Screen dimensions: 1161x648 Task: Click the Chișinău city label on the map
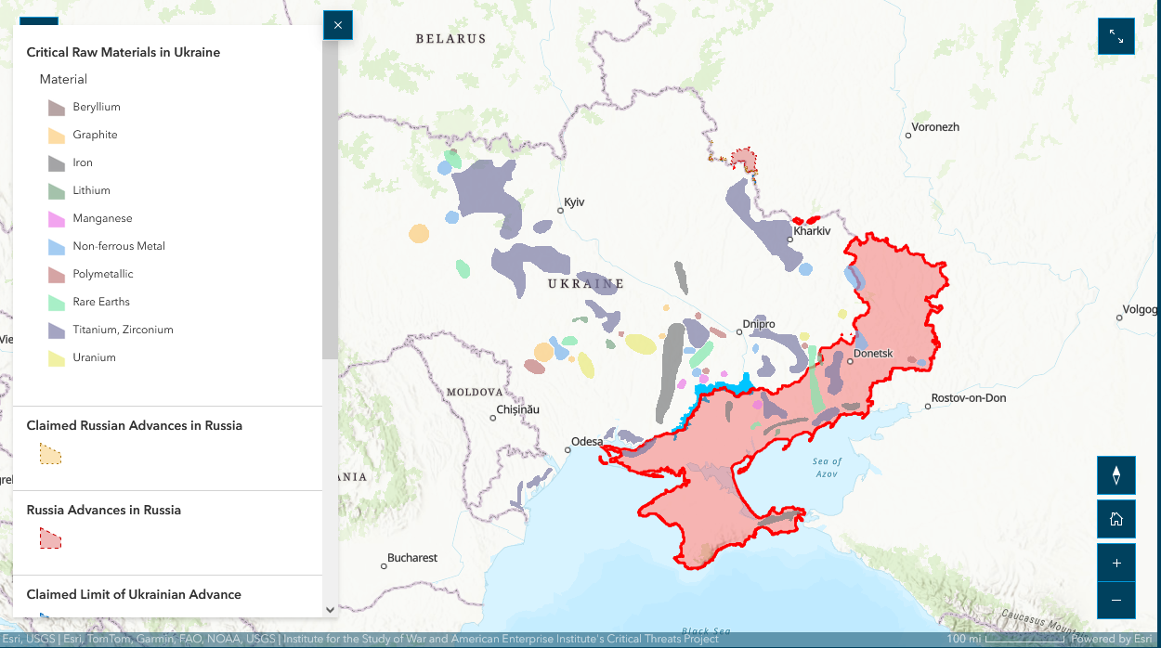tap(517, 409)
